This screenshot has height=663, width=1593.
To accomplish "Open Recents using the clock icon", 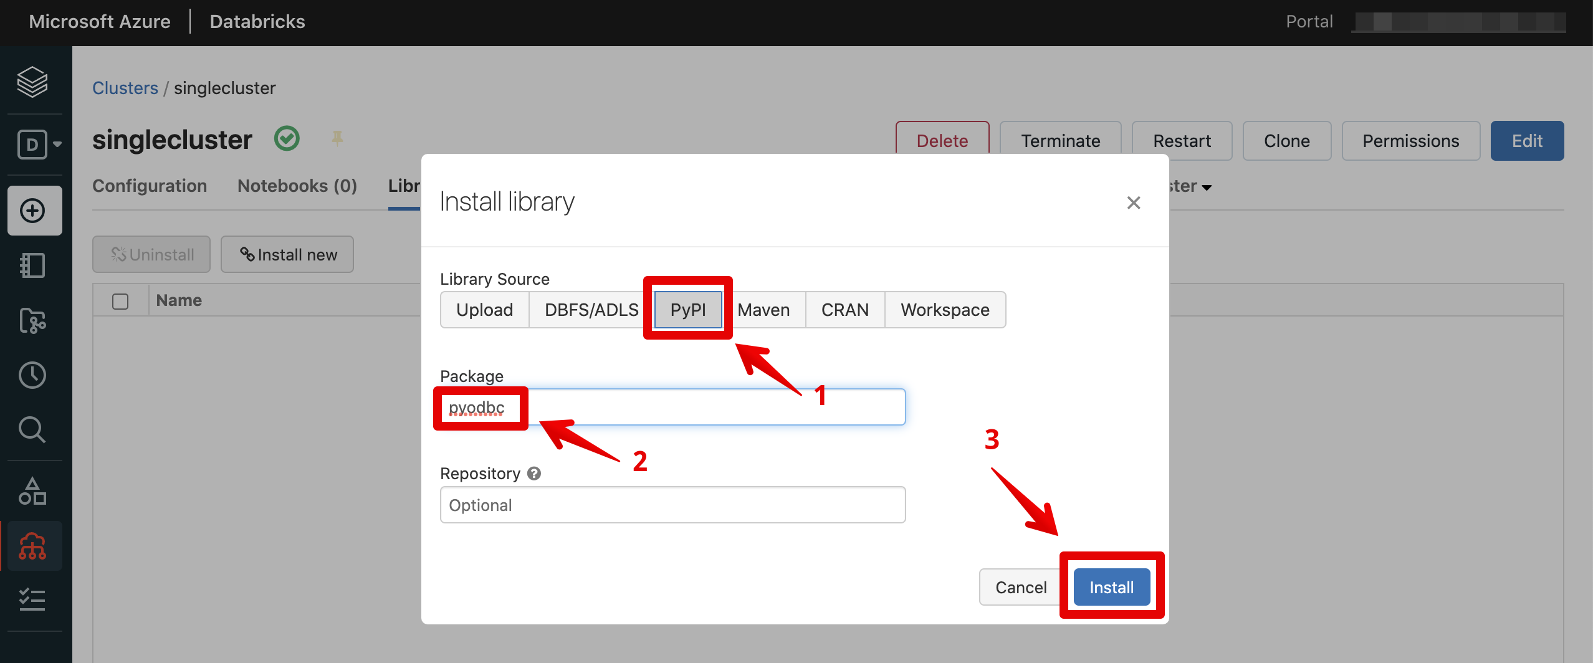I will point(32,375).
